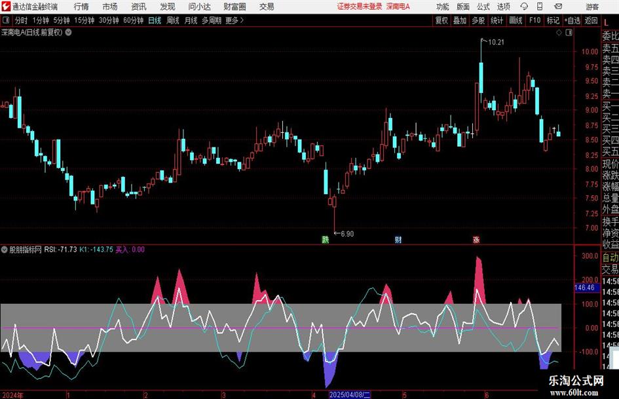
Task: Switch to 15分钟 period
Action: coord(84,20)
